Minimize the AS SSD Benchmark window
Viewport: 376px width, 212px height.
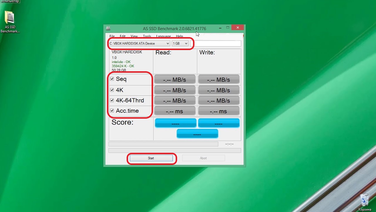[220, 28]
